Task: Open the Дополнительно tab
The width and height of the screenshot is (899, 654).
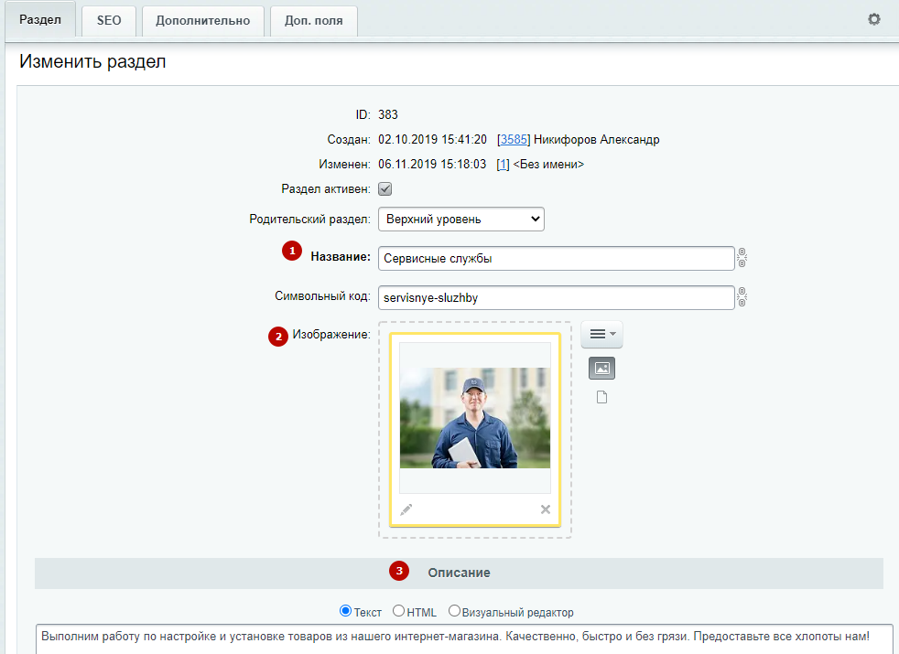Action: 203,21
